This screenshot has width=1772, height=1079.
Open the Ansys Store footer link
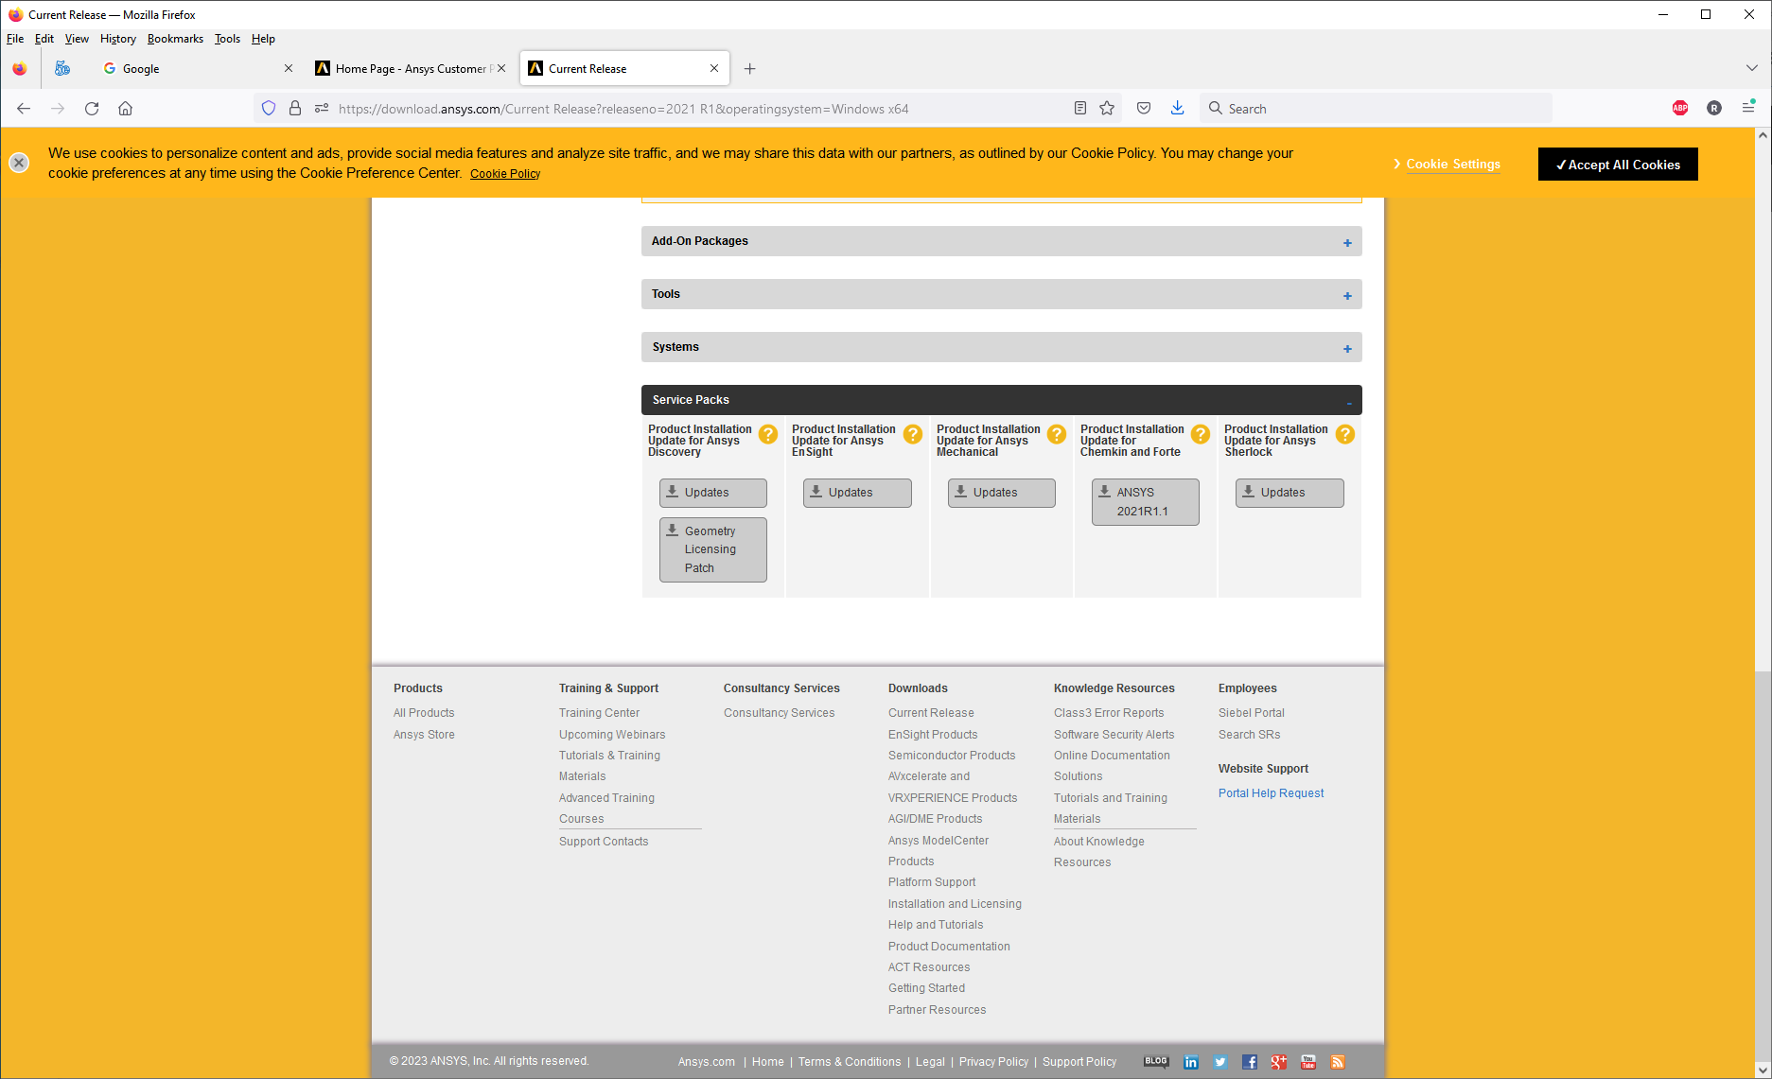(424, 735)
